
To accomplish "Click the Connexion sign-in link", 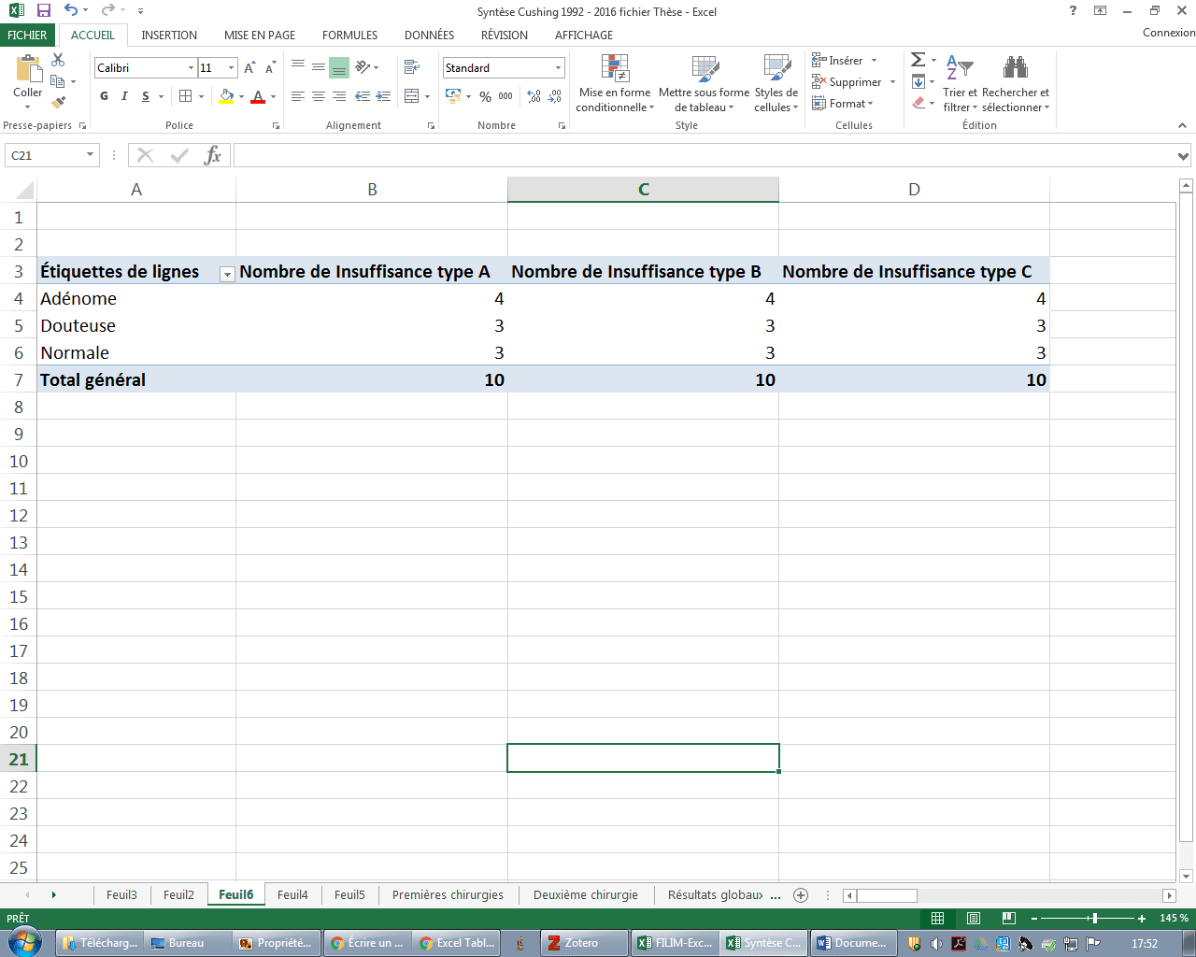I will click(1168, 33).
